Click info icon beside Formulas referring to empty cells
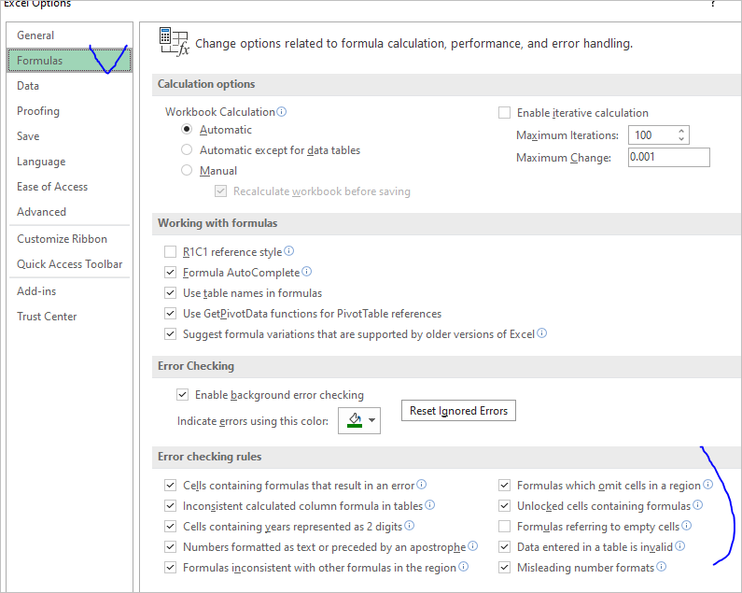The image size is (742, 593). coord(687,527)
